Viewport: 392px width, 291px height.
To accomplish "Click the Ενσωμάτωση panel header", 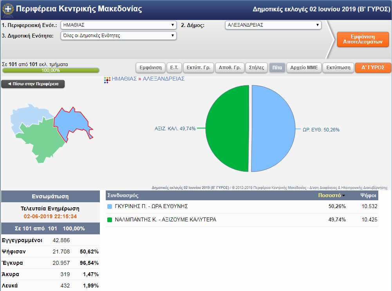I will point(51,196).
